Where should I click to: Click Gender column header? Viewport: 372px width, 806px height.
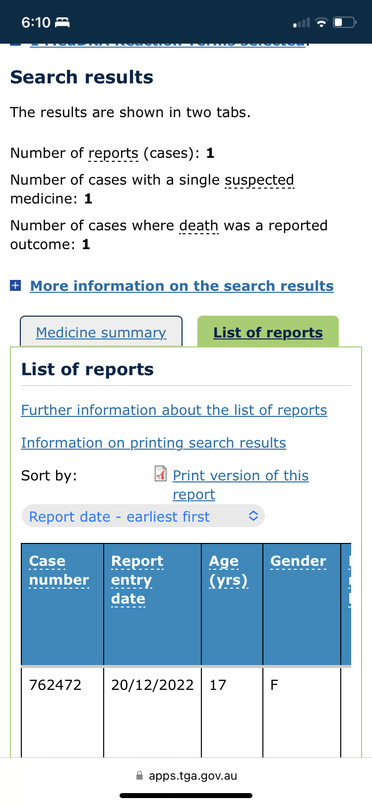point(298,561)
